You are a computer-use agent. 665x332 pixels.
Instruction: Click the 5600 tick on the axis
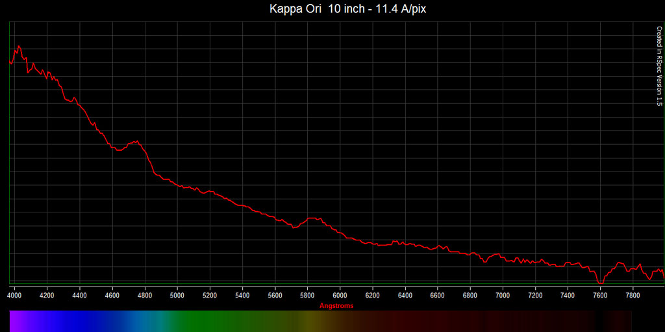(x=275, y=295)
